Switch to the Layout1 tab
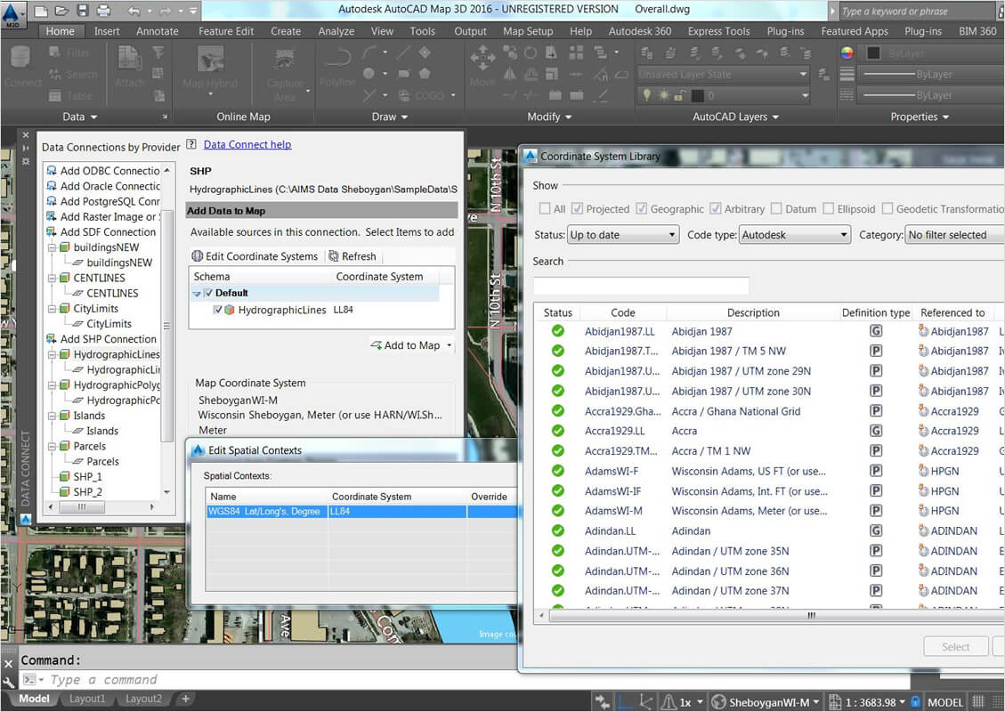This screenshot has height=712, width=1005. pos(87,700)
